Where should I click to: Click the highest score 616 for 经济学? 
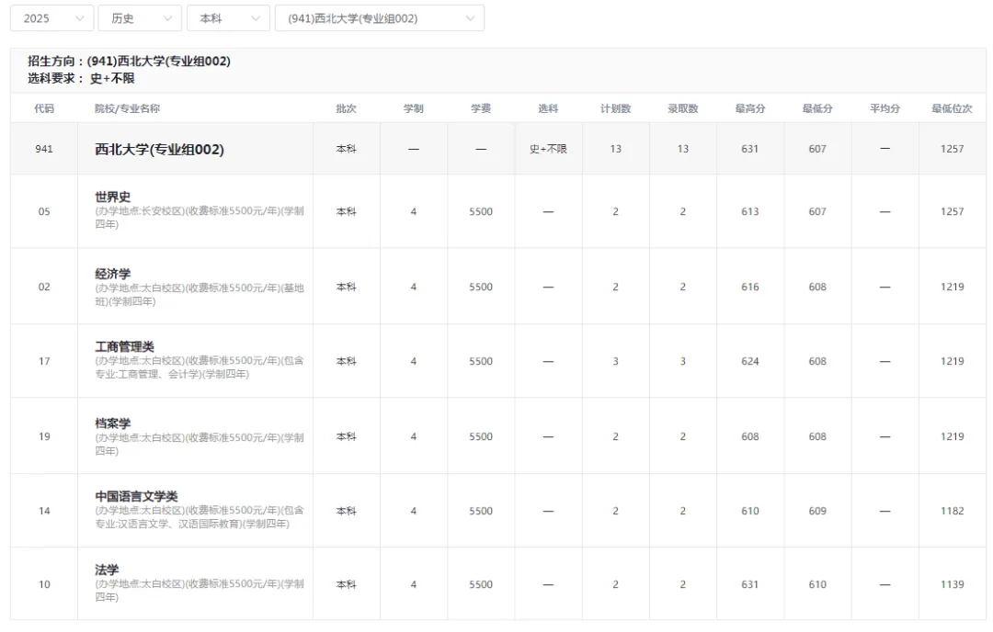750,287
